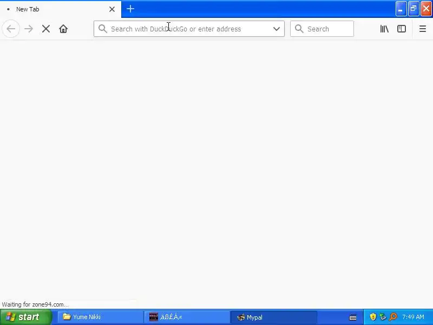433x325 pixels.
Task: Stop loading the page
Action: tap(46, 29)
